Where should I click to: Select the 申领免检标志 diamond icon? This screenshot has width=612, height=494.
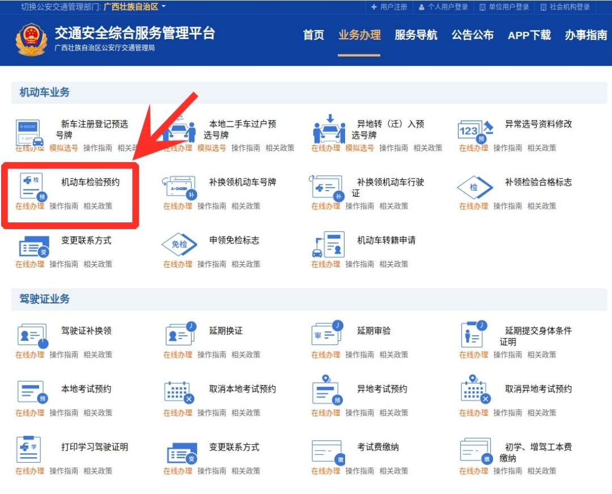pos(180,244)
